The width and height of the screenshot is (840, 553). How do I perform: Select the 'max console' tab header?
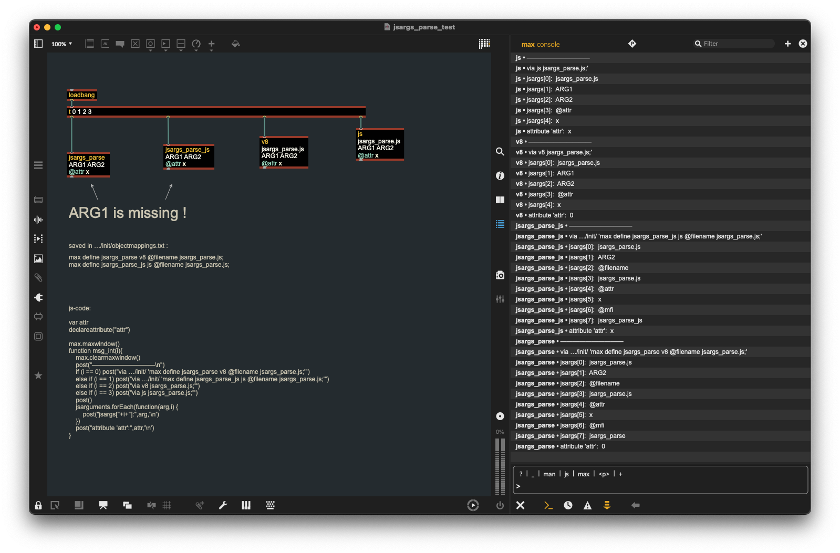coord(540,45)
